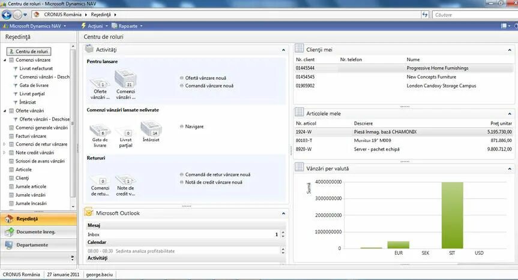The image size is (518, 280).
Task: Click the Documente înreg. icon in navigation pane
Action: [x=9, y=232]
